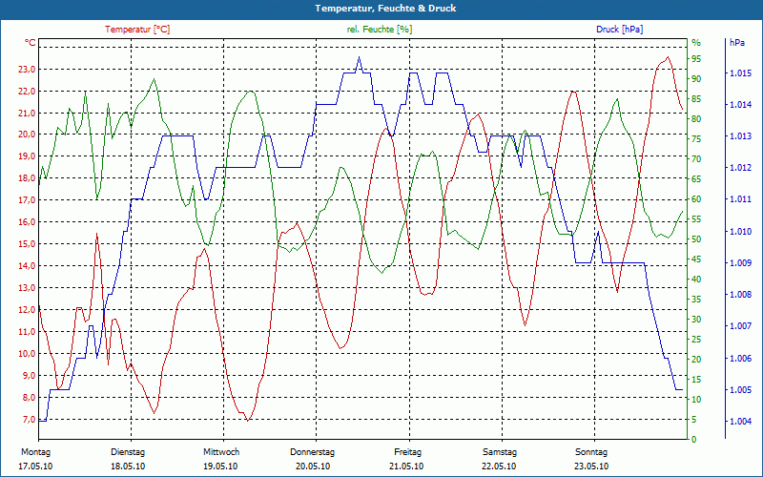Viewport: 763px width, 477px height.
Task: Click the 'Sonntag' day label
Action: [x=591, y=452]
